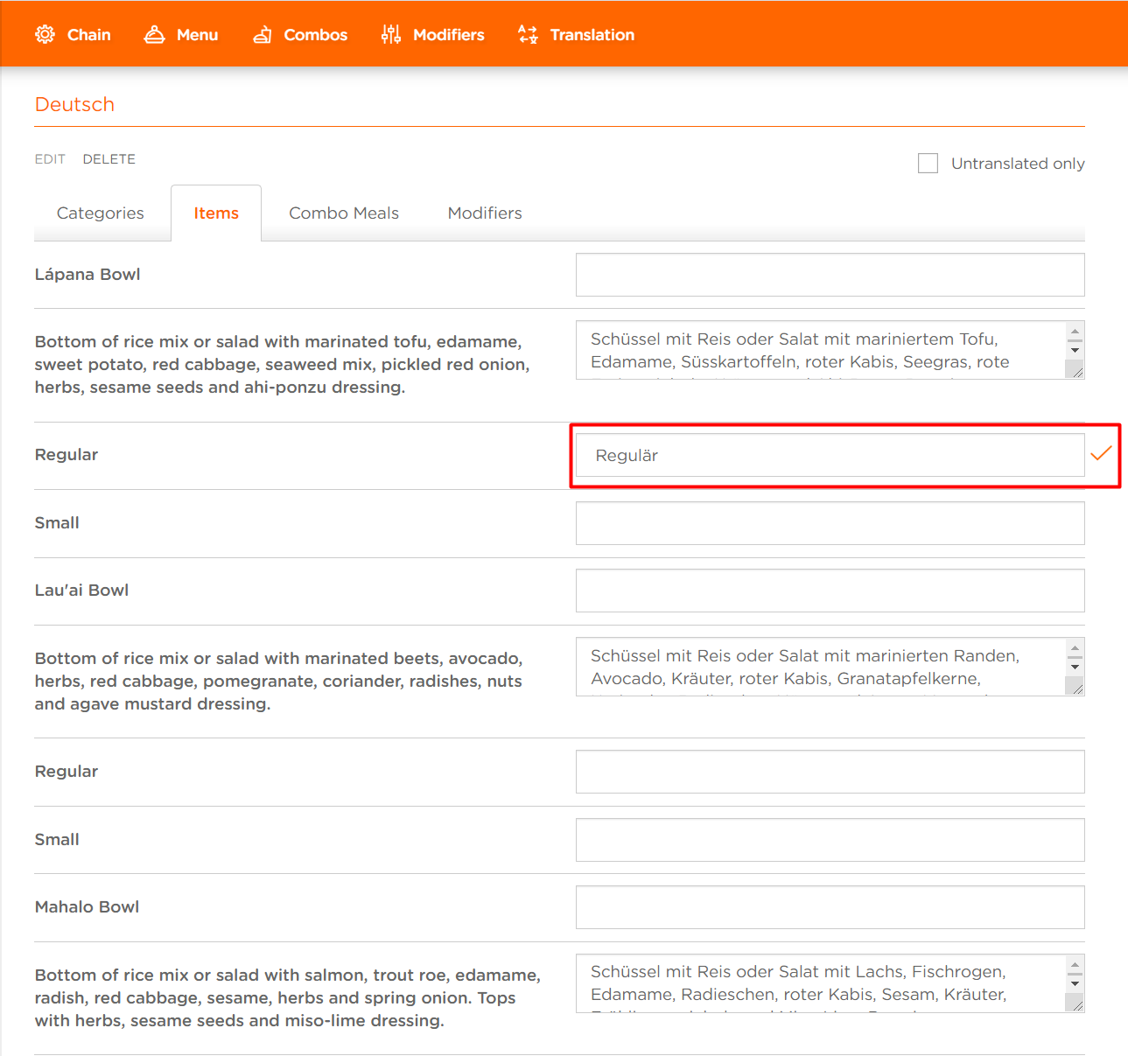Viewport: 1128px width, 1056px height.
Task: Go to Combos section
Action: click(x=300, y=34)
